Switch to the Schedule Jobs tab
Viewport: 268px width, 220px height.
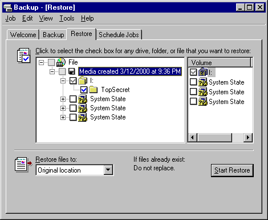click(119, 35)
